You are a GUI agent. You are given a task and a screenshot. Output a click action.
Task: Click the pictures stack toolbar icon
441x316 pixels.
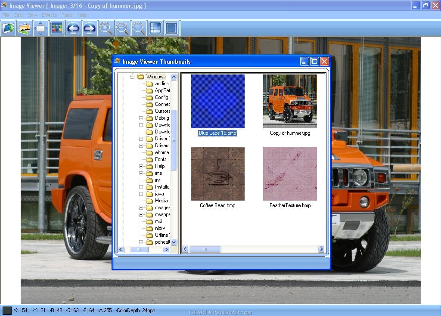pos(25,28)
